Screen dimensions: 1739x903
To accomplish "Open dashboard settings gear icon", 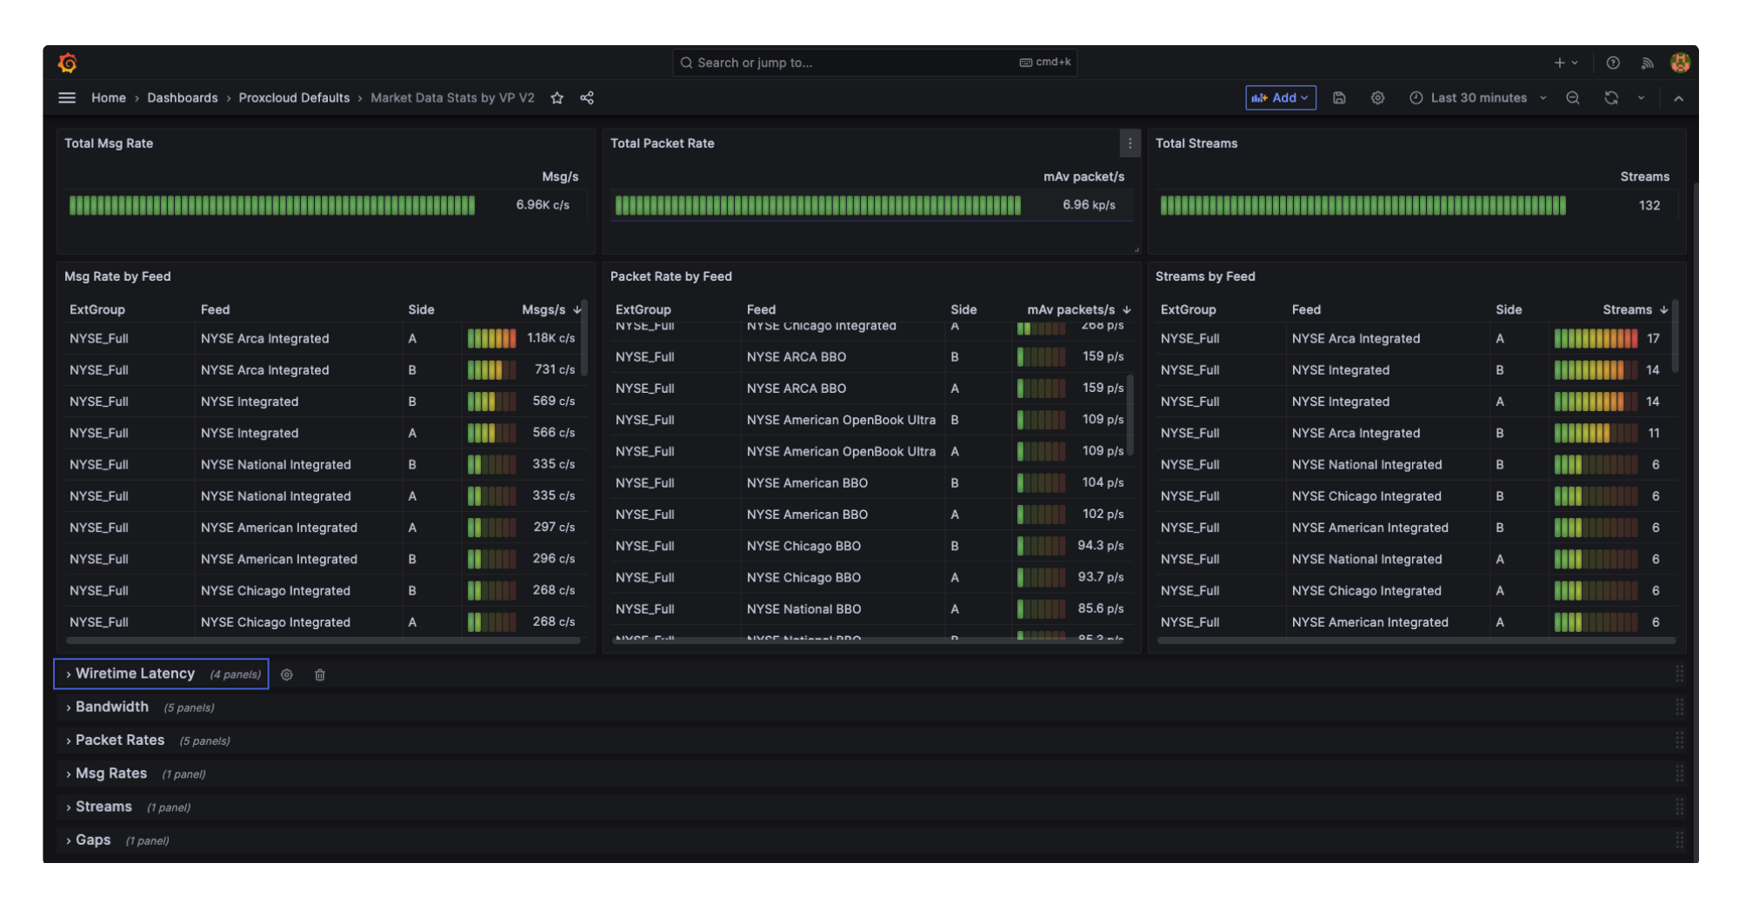I will [1377, 98].
